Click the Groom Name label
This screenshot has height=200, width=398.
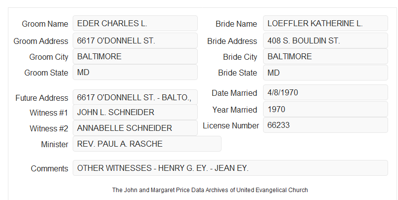click(45, 24)
